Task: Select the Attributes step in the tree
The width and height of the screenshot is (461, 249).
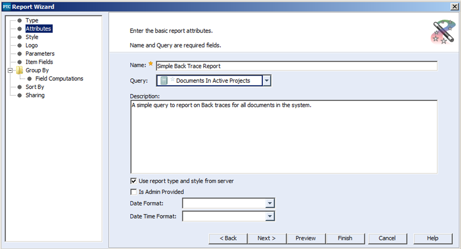Action: pos(38,29)
